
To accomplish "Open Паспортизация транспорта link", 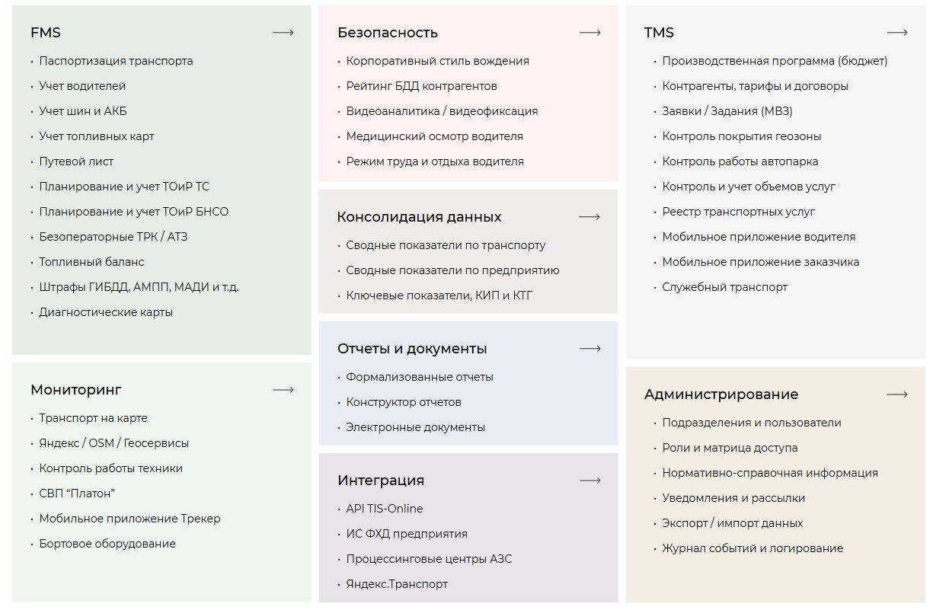I will (116, 61).
